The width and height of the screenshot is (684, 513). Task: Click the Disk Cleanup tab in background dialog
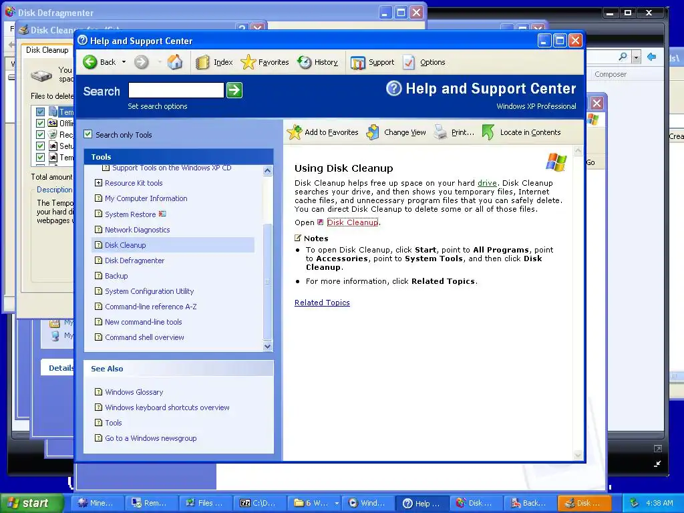pyautogui.click(x=47, y=50)
